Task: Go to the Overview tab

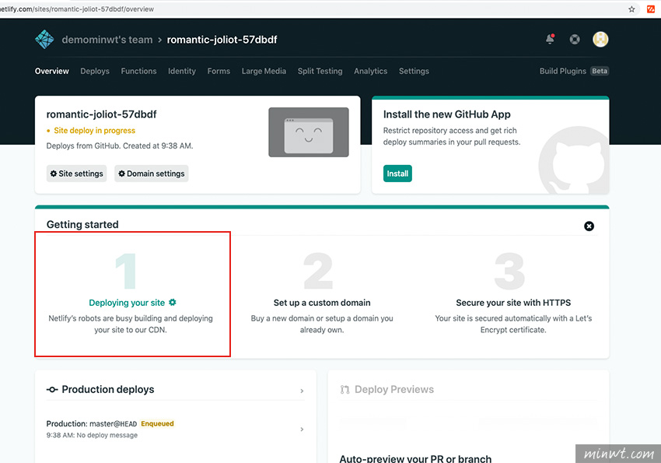Action: tap(52, 72)
